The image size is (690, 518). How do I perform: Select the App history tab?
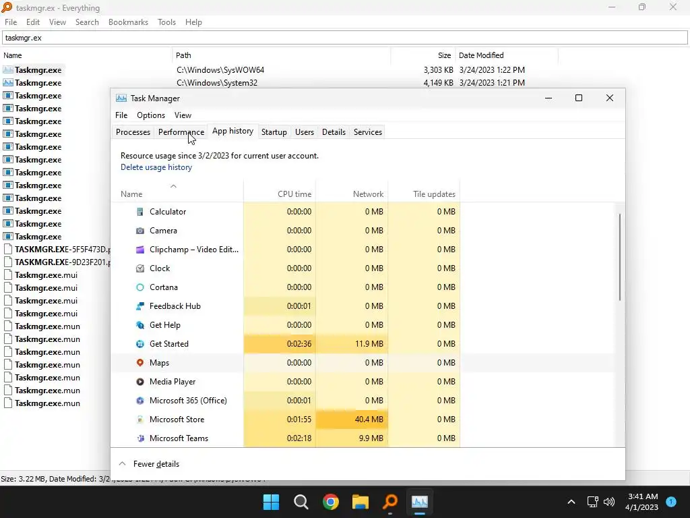pyautogui.click(x=232, y=132)
